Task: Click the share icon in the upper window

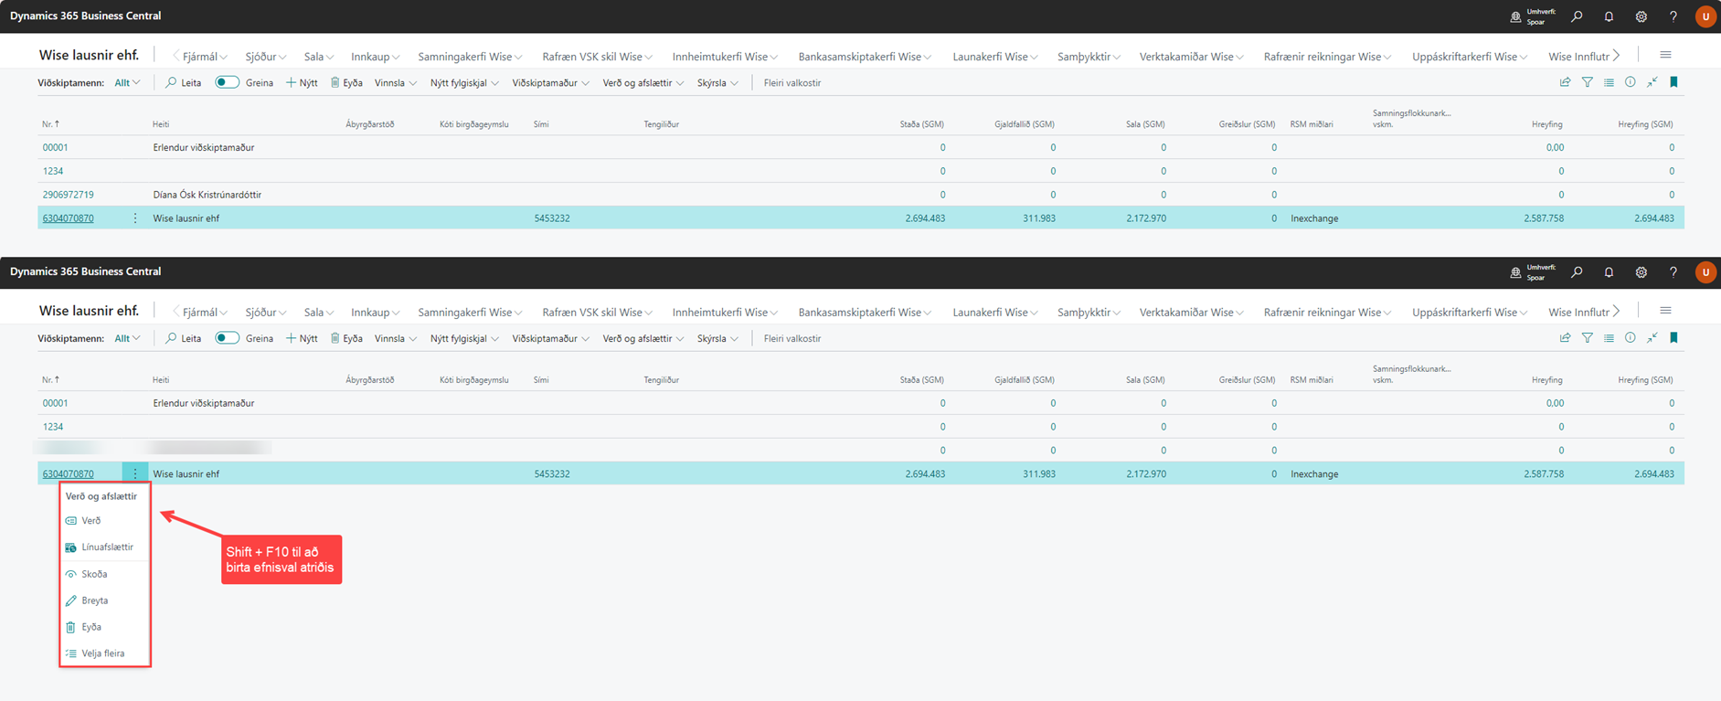Action: [x=1565, y=82]
